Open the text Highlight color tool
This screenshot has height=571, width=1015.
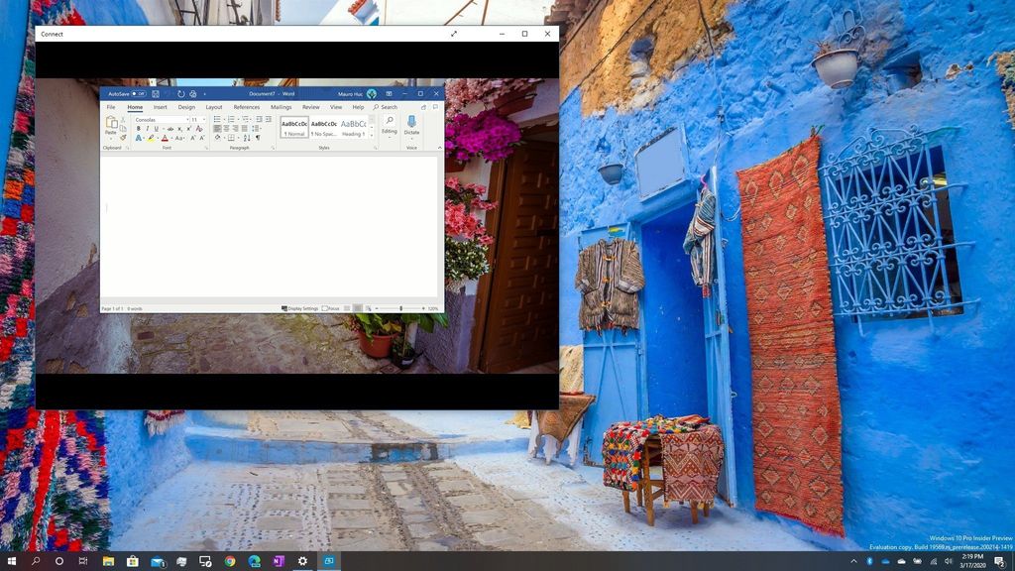point(150,137)
